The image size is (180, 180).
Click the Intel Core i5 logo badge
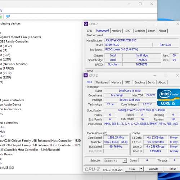pyautogui.click(x=168, y=98)
